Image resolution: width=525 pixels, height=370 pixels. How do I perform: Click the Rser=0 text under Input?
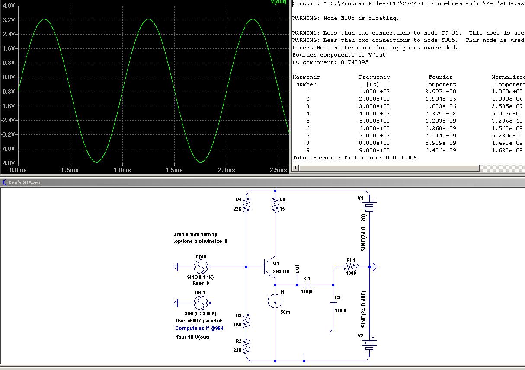200,284
